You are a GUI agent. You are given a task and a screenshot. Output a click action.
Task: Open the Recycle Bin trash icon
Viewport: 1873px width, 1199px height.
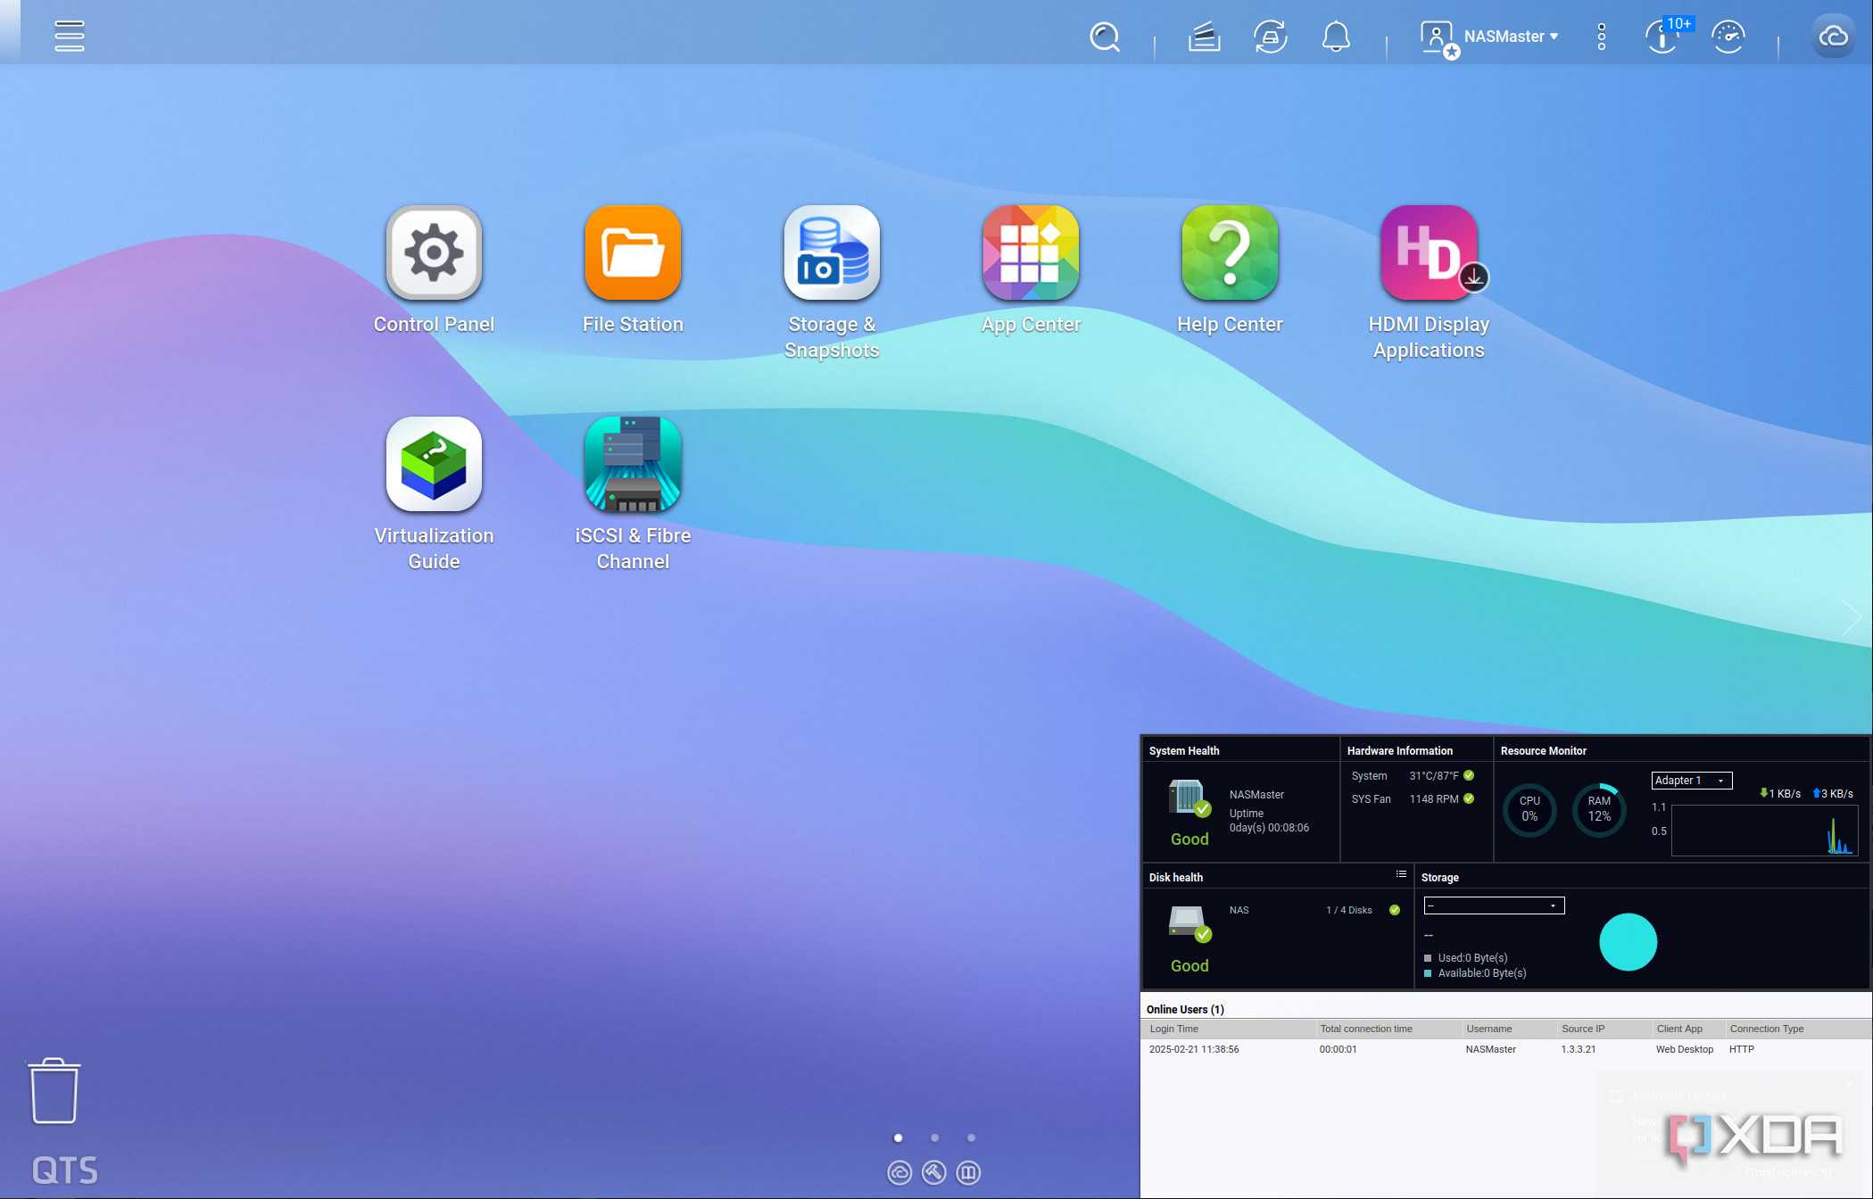(54, 1091)
